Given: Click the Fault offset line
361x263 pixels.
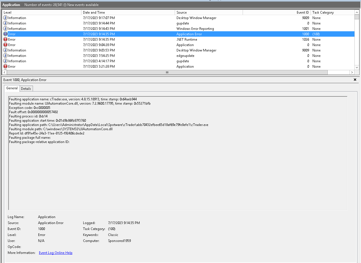Looking at the screenshot, I should 34,112.
